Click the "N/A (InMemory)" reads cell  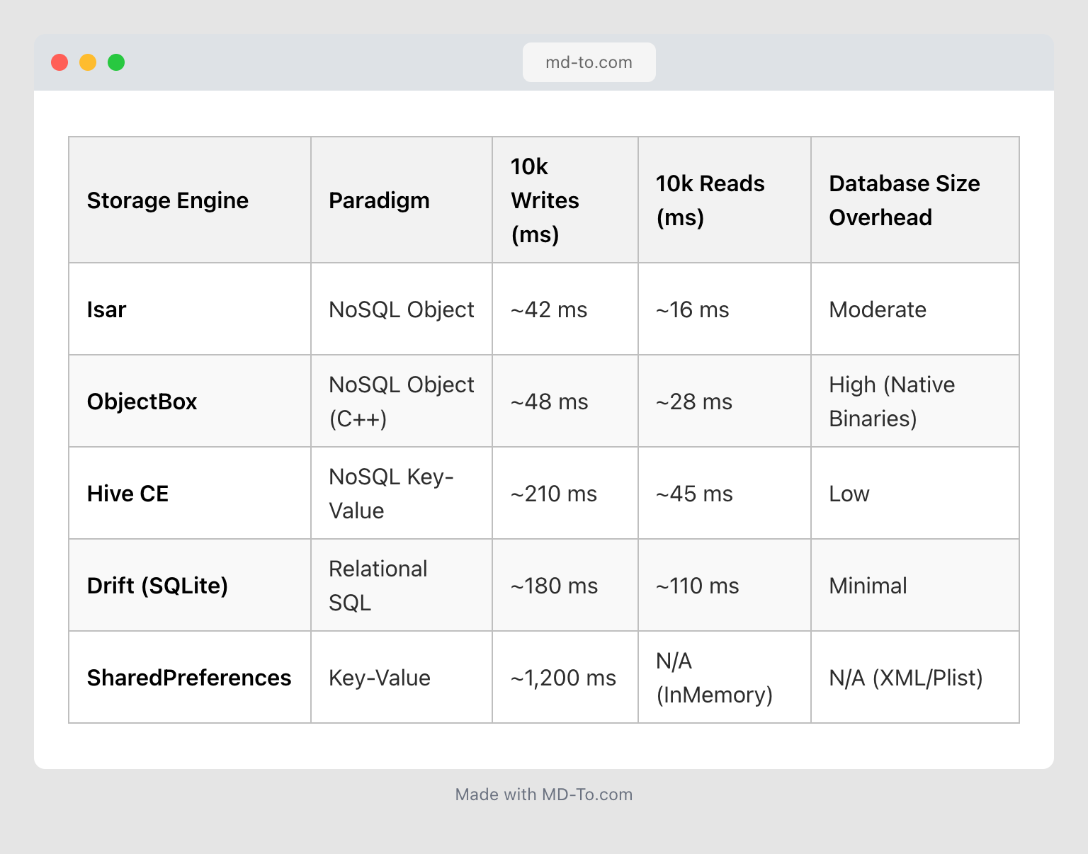point(725,678)
